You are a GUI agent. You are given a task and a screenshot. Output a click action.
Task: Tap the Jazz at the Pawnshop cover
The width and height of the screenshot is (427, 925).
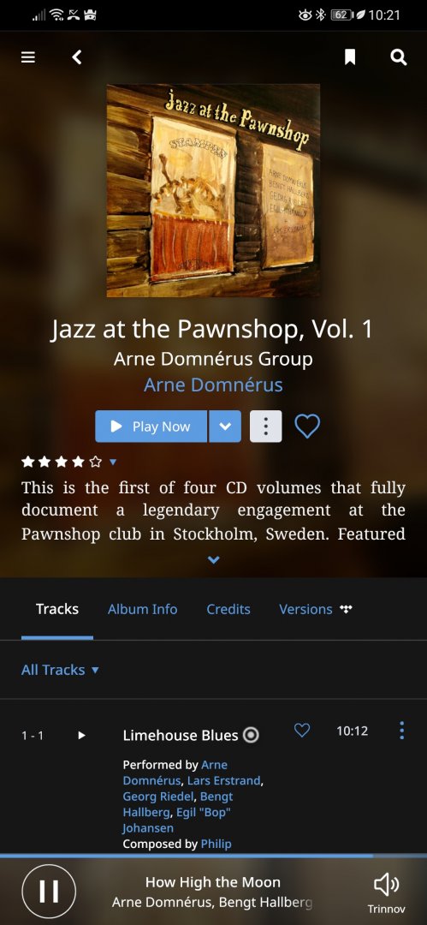pos(214,190)
